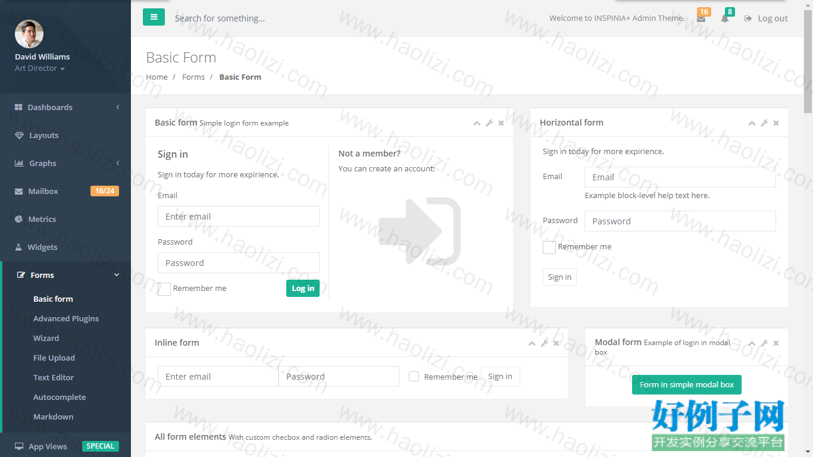Image resolution: width=813 pixels, height=457 pixels.
Task: Collapse the Basic form panel
Action: coord(477,123)
